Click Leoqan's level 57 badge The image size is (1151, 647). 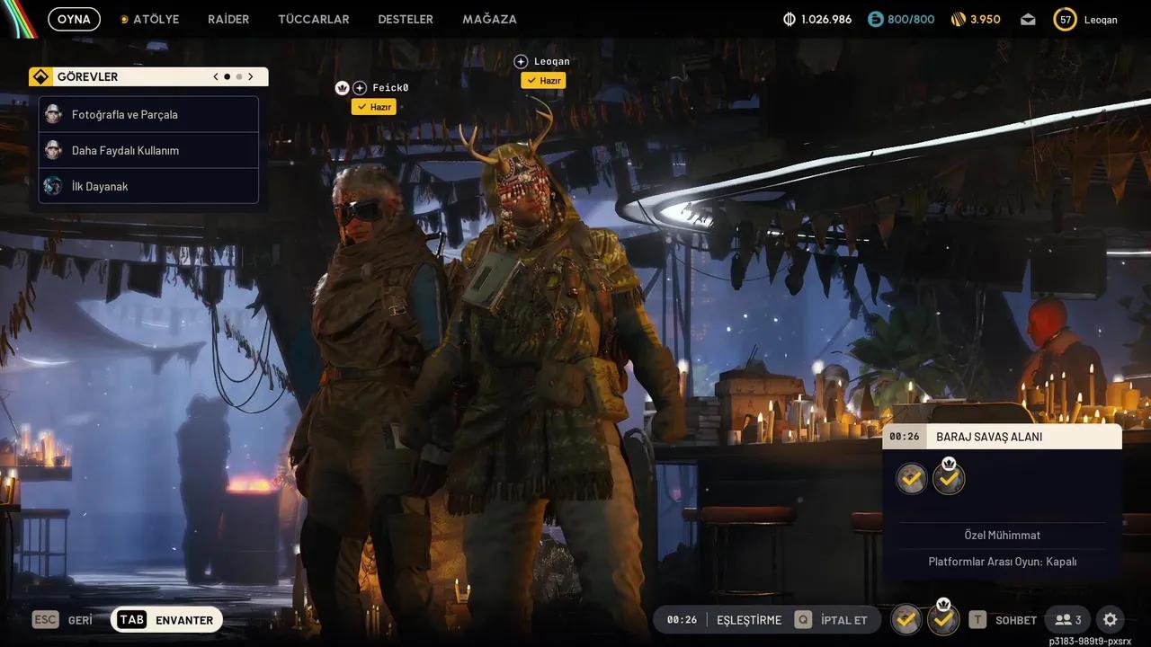pos(1065,18)
